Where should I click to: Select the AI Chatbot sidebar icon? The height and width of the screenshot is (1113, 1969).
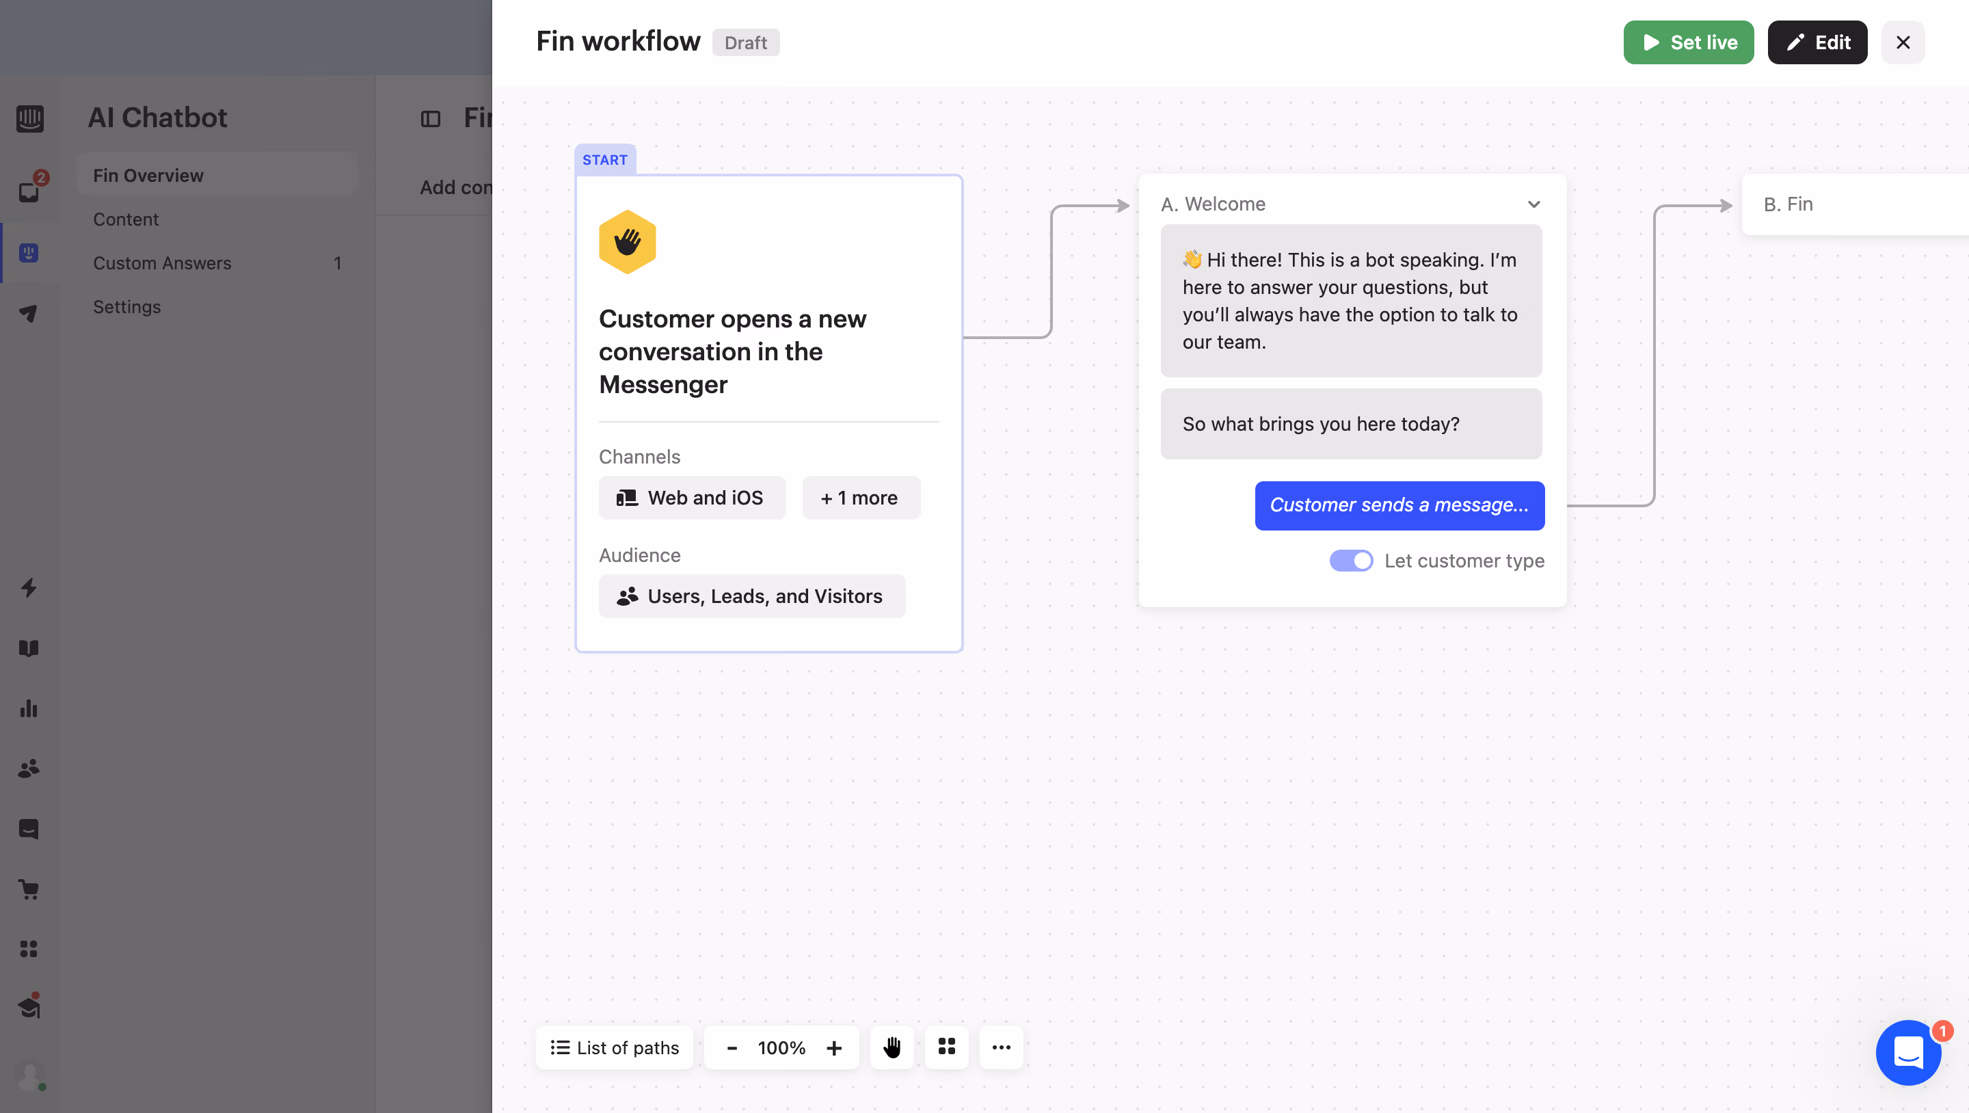coord(29,253)
